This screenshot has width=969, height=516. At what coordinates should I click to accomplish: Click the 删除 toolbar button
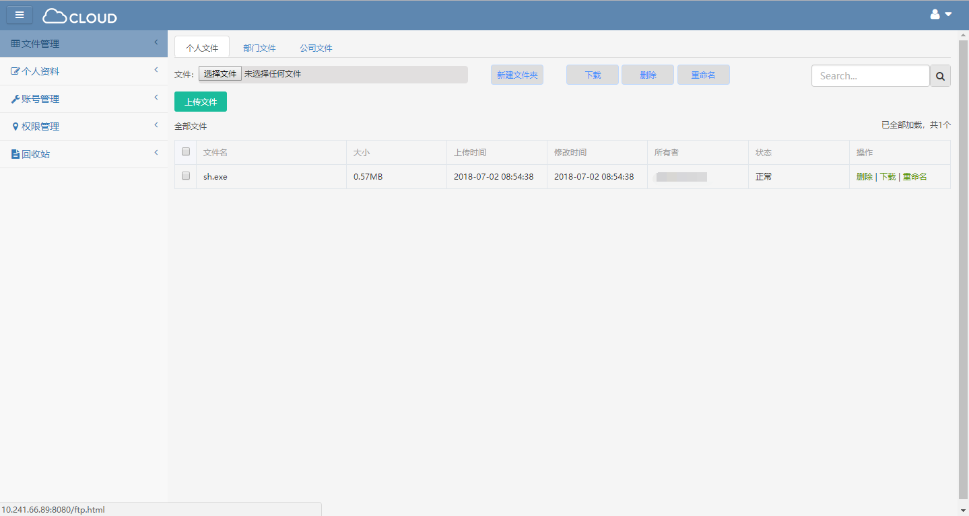coord(648,75)
